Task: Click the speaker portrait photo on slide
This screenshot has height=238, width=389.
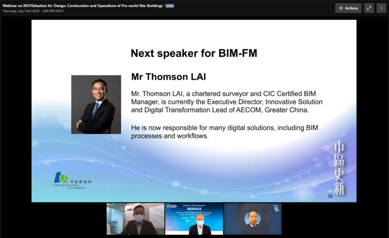Action: click(96, 105)
